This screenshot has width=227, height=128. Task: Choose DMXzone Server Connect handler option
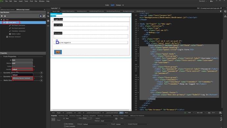pos(22,78)
